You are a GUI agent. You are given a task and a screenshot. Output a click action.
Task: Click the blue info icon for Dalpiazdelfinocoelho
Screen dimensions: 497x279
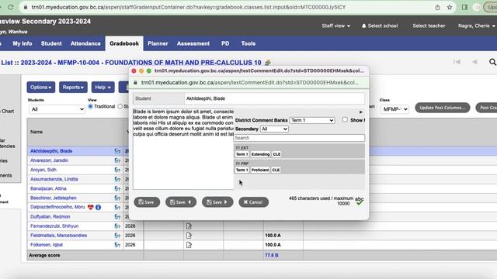click(x=99, y=207)
